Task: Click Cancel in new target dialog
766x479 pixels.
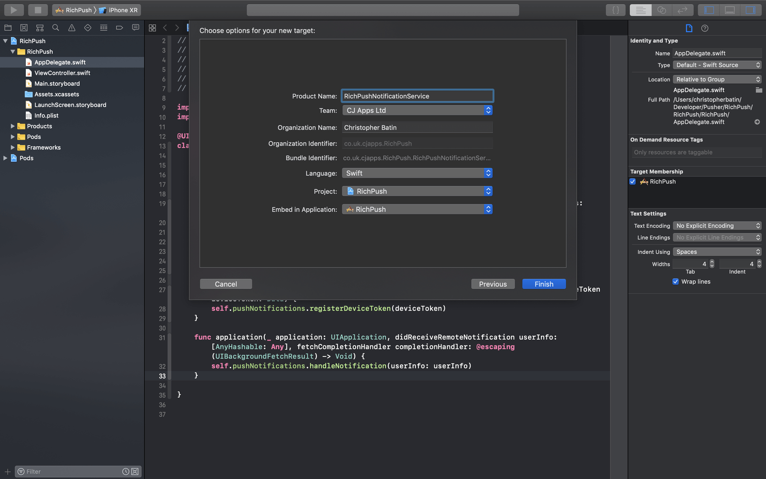Action: pos(226,284)
